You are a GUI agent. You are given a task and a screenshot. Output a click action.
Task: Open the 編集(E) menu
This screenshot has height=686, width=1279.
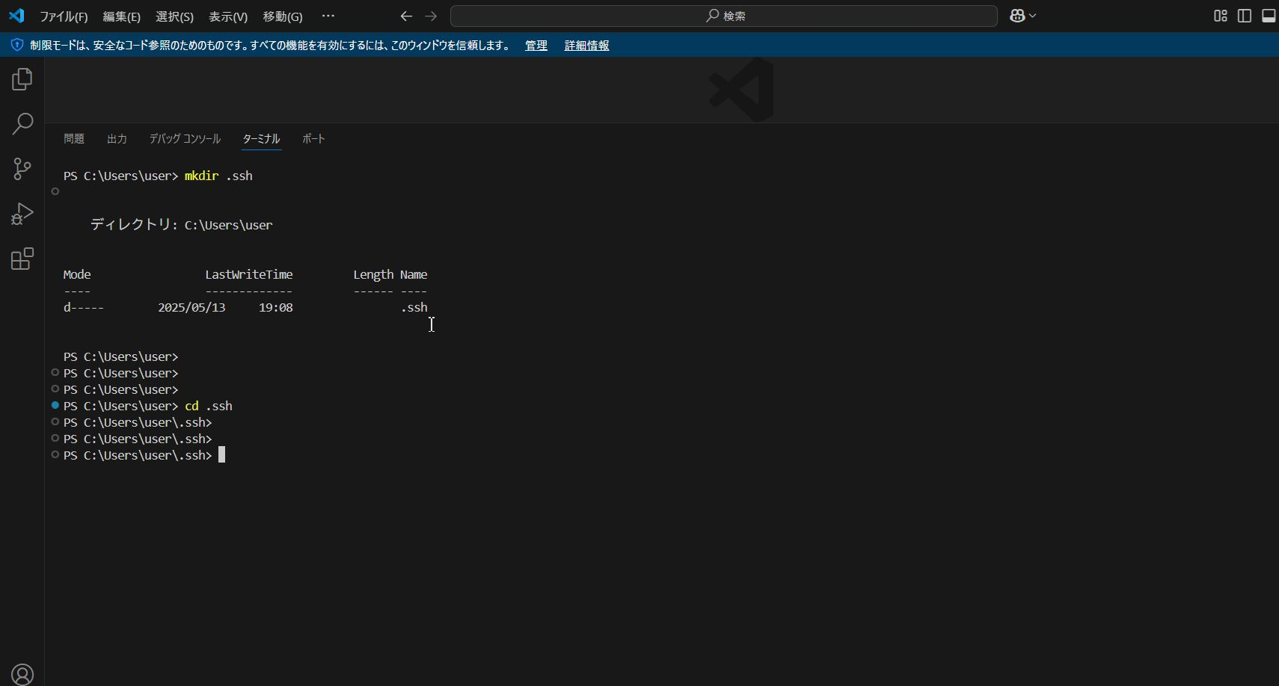pyautogui.click(x=122, y=16)
